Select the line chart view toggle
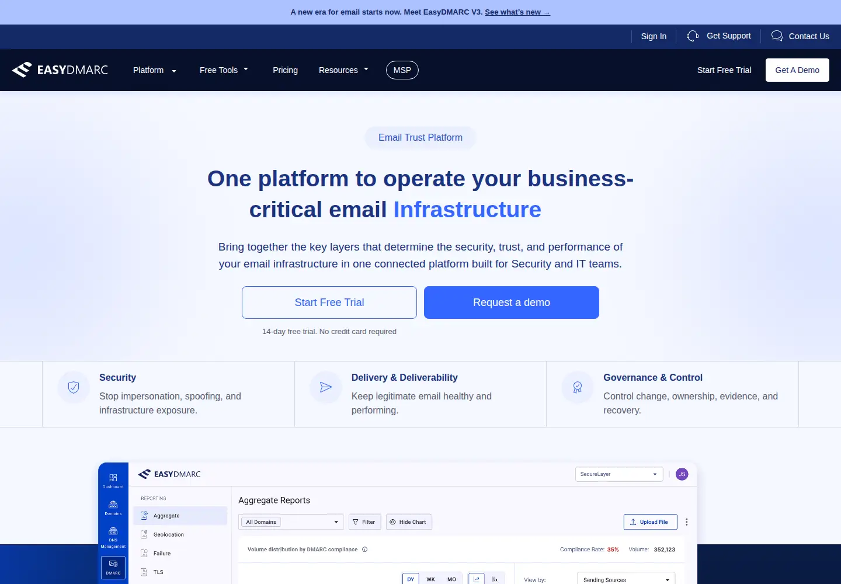841x584 pixels. pos(477,579)
